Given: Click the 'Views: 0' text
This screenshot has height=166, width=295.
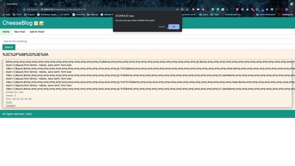Looking at the screenshot, I should 11,95.
